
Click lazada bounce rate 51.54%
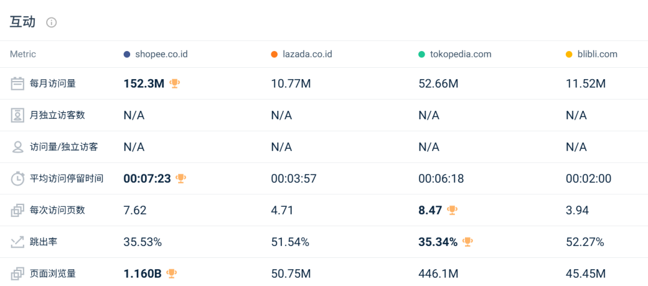click(x=290, y=242)
